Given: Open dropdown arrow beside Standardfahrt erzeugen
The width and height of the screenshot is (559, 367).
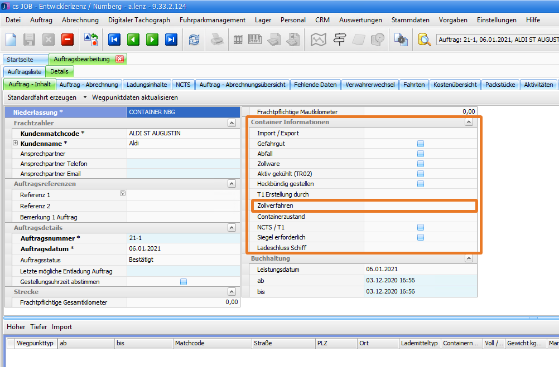Looking at the screenshot, I should coord(85,97).
